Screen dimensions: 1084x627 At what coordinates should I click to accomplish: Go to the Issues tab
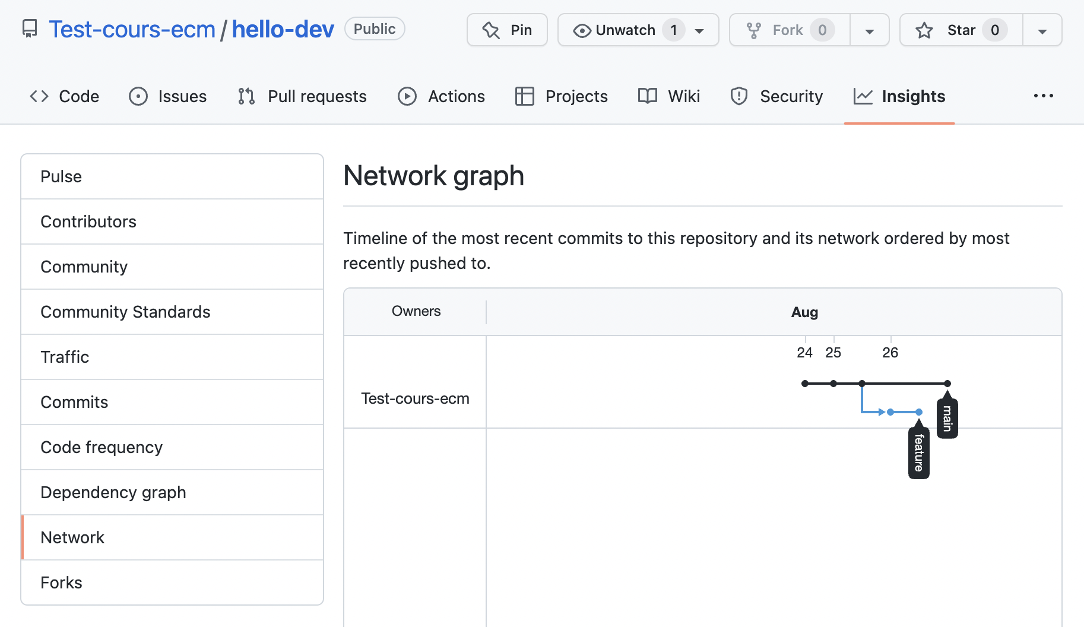point(168,96)
